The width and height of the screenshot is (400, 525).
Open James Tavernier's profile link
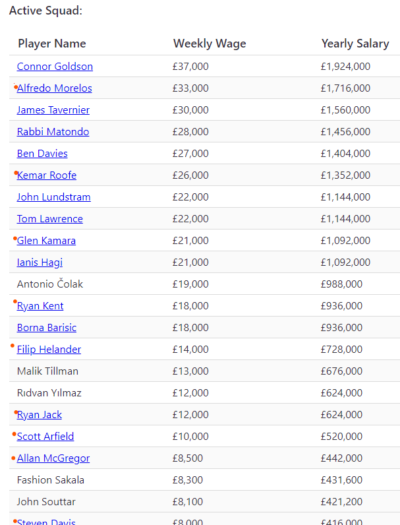click(x=53, y=110)
